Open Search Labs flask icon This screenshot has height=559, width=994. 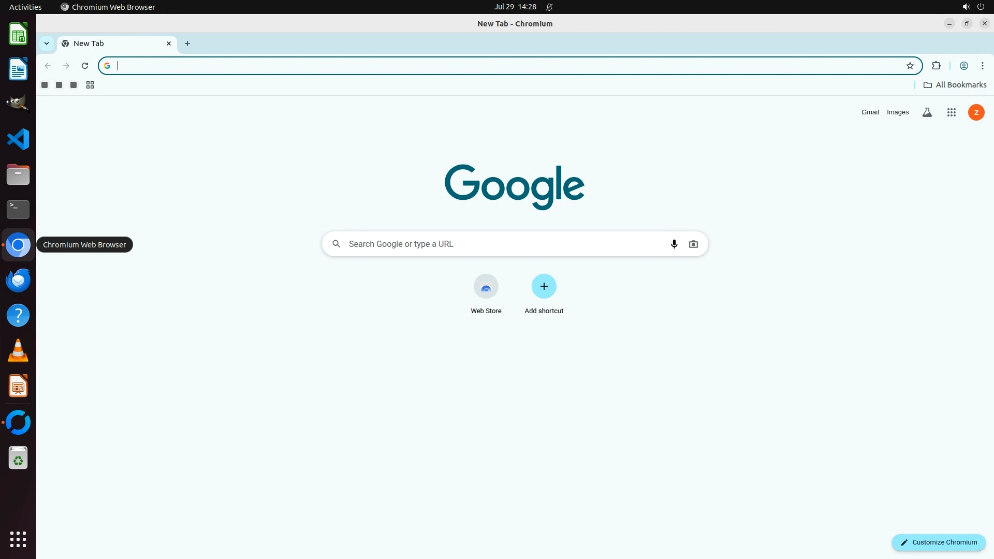[927, 112]
